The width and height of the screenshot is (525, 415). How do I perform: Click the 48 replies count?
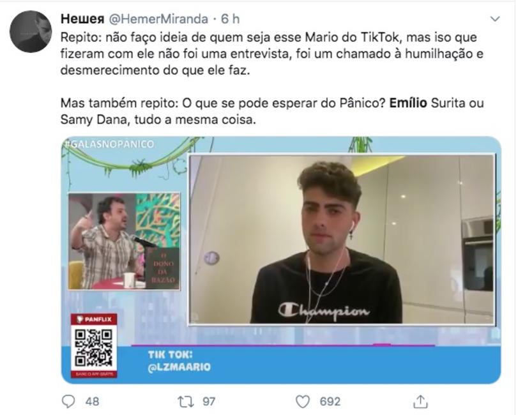click(x=92, y=402)
